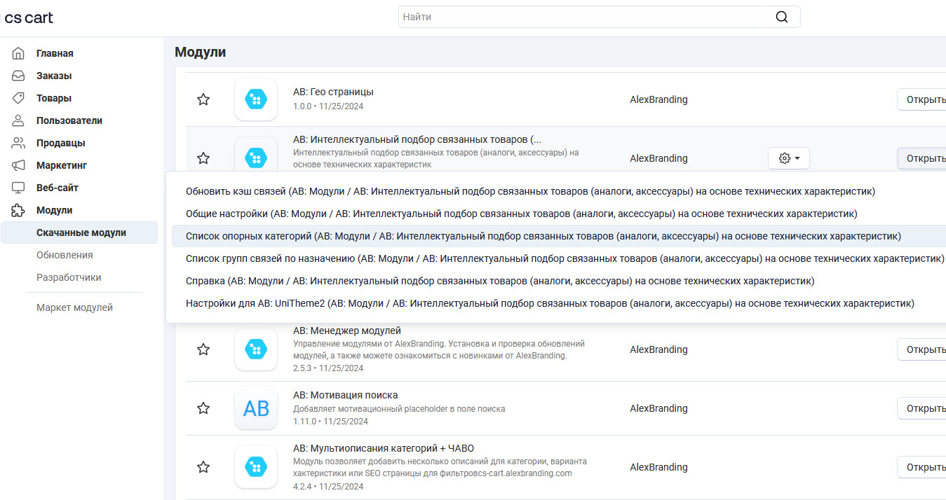946x500 pixels.
Task: Open Пользователи in the sidebar
Action: [69, 120]
